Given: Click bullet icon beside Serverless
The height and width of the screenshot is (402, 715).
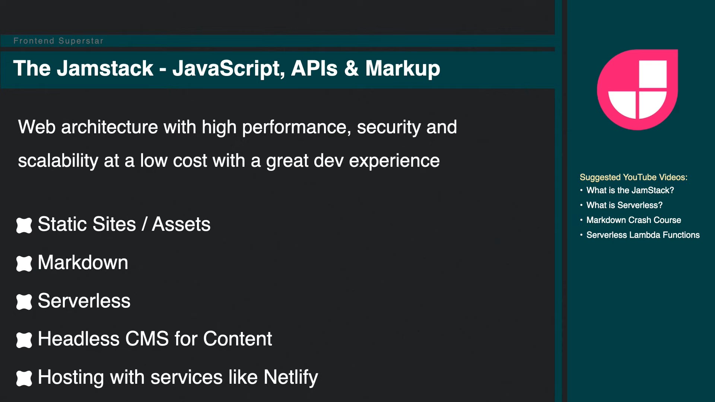Looking at the screenshot, I should (24, 302).
